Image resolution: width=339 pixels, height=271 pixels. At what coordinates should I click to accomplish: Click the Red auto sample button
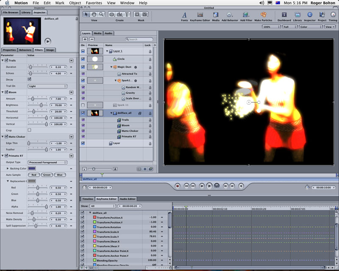click(x=34, y=175)
